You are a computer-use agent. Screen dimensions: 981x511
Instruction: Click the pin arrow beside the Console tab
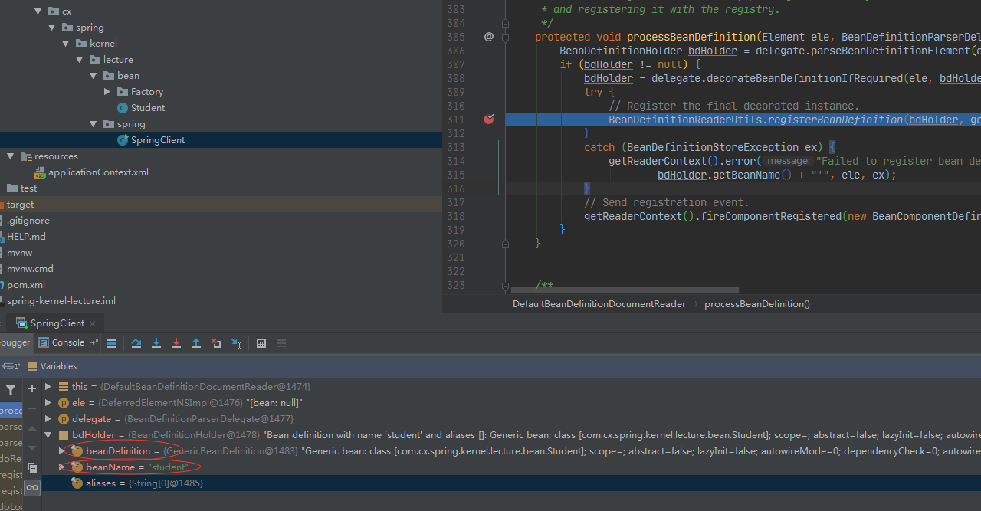click(94, 342)
